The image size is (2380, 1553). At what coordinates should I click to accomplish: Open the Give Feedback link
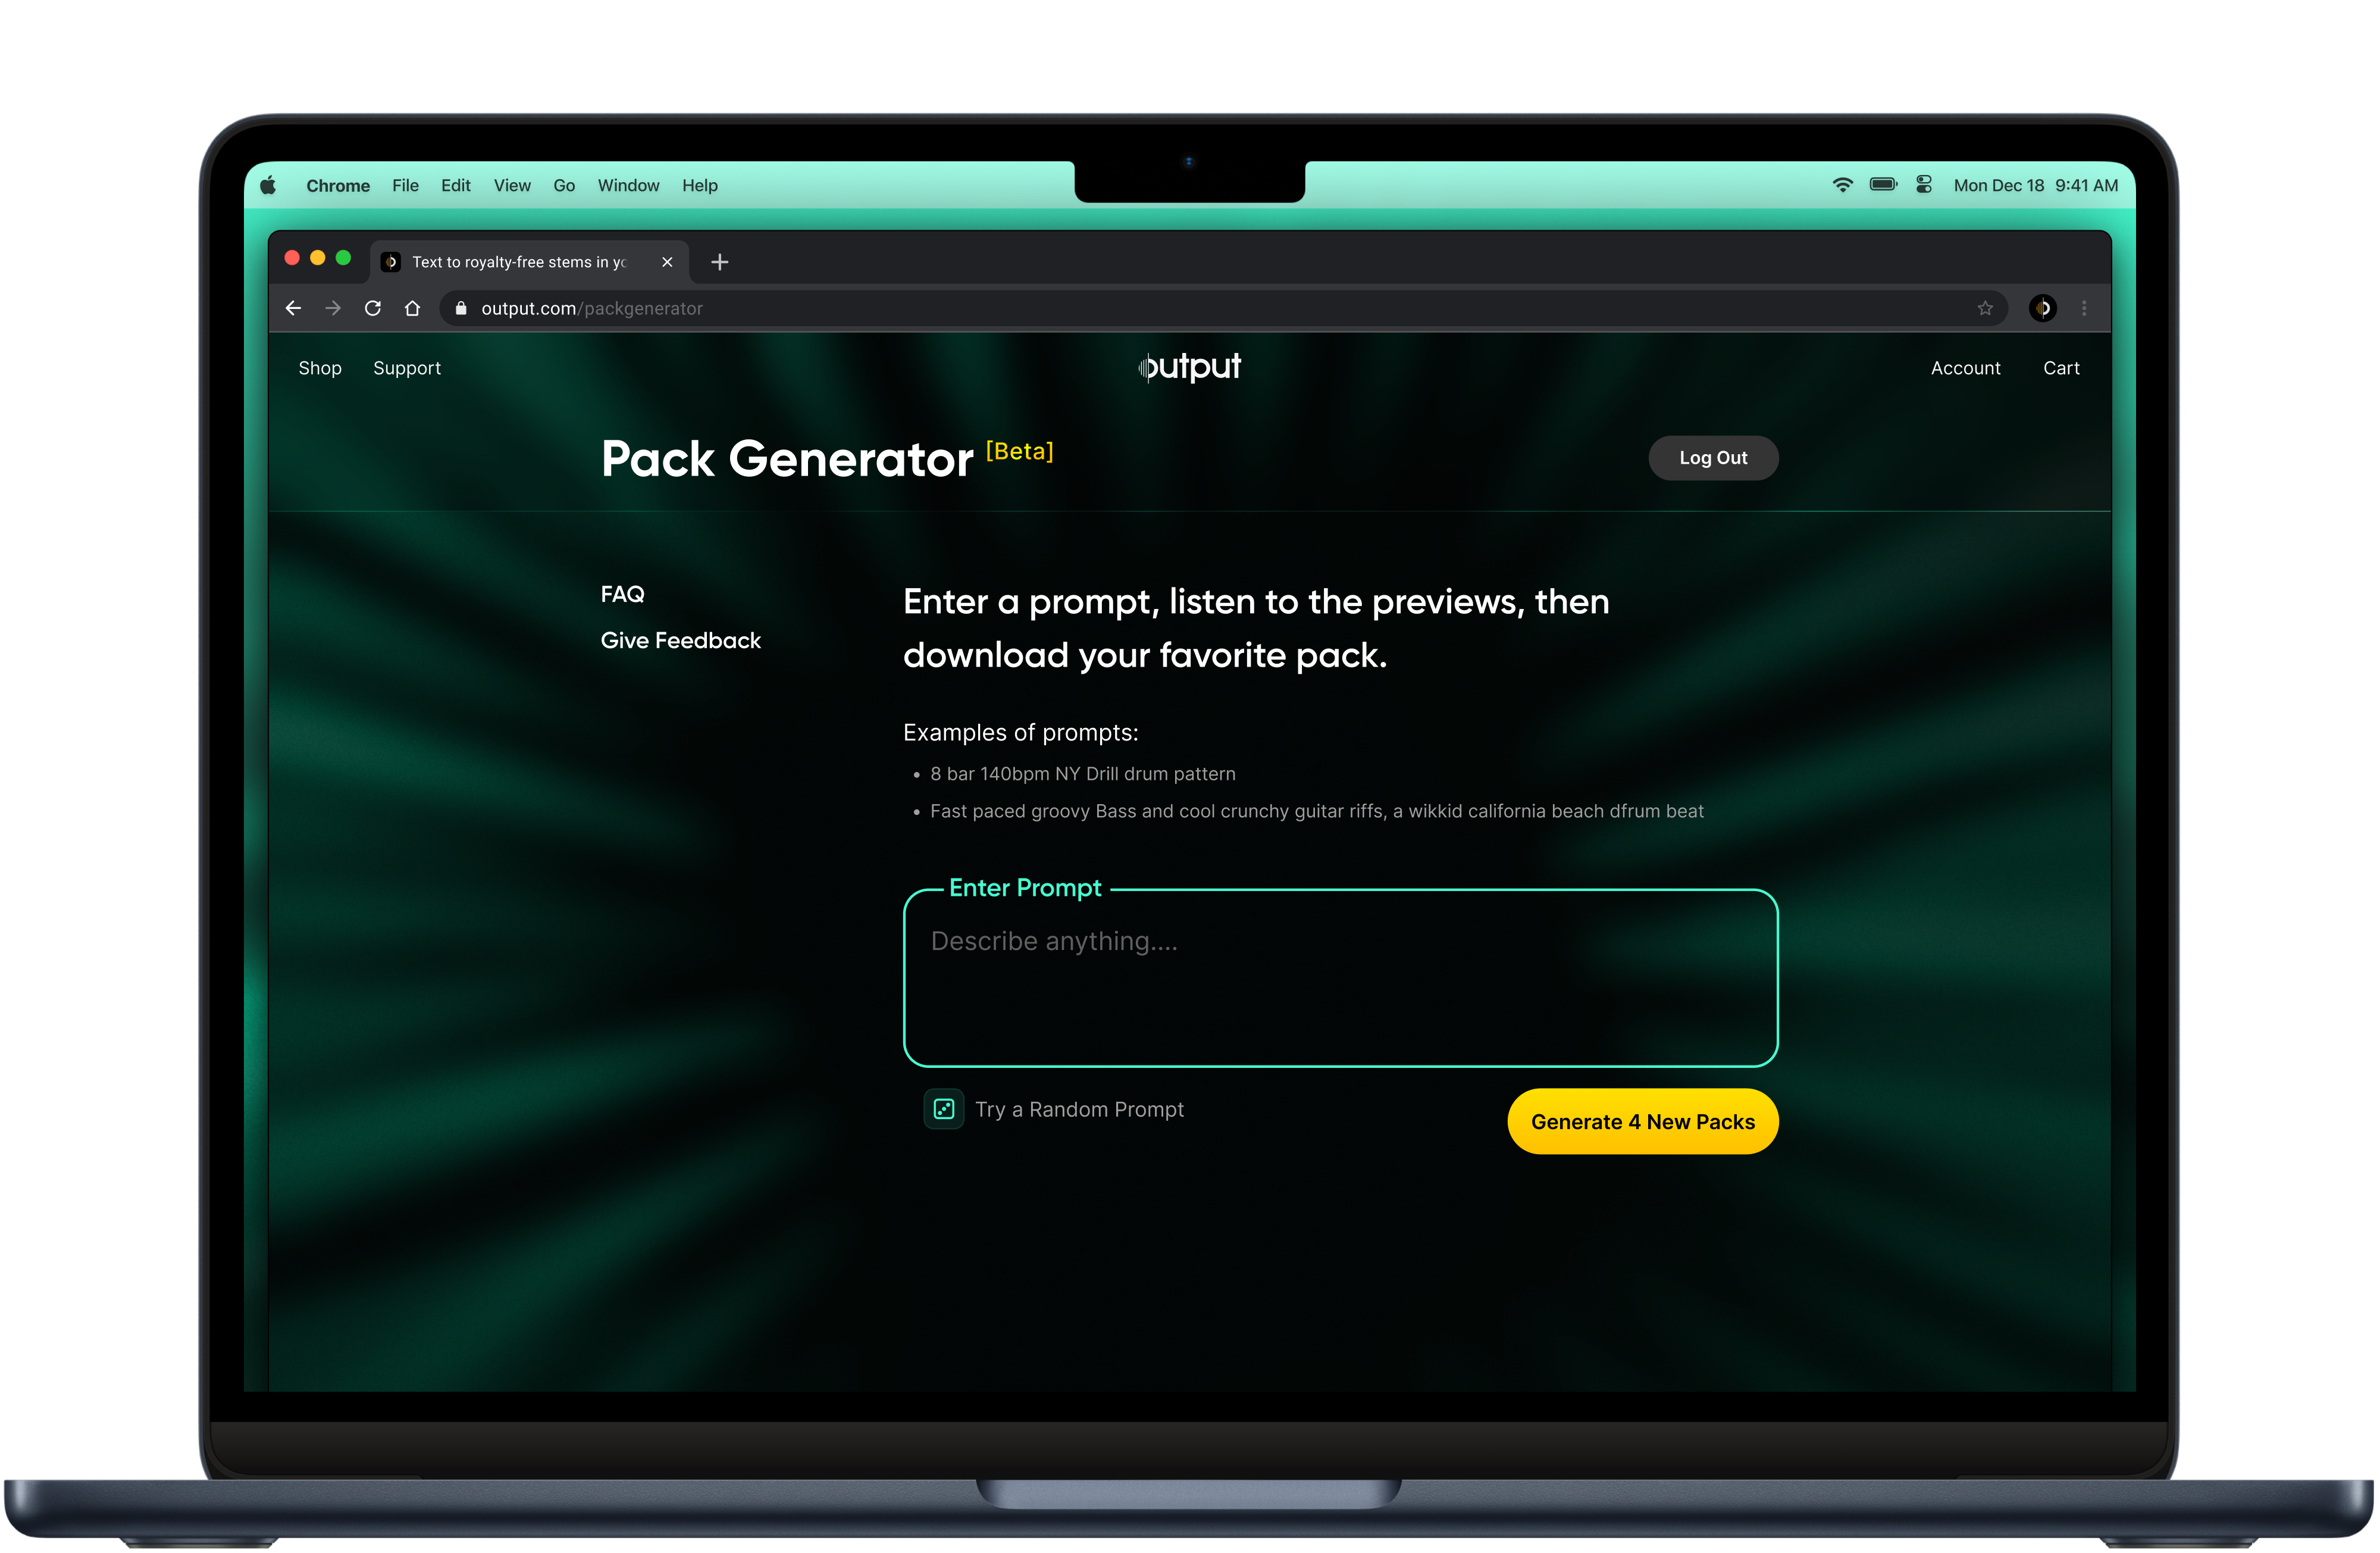point(680,640)
